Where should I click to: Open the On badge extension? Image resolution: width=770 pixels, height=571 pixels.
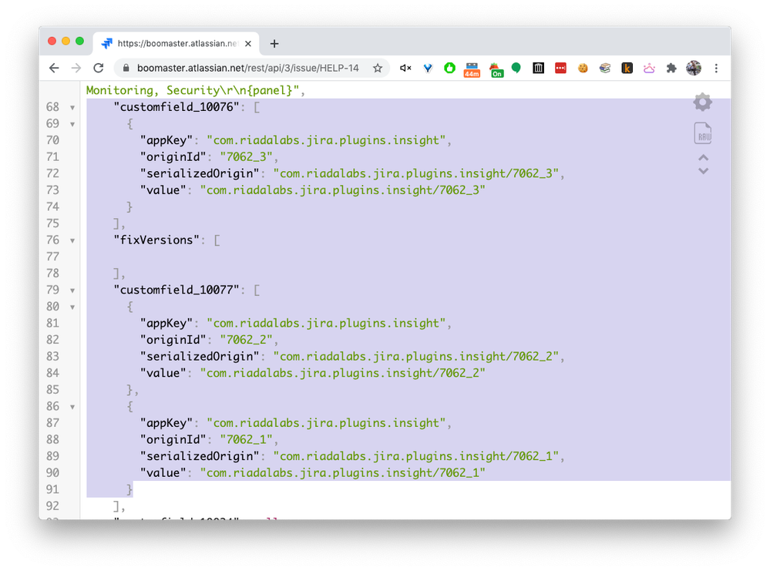click(x=496, y=68)
